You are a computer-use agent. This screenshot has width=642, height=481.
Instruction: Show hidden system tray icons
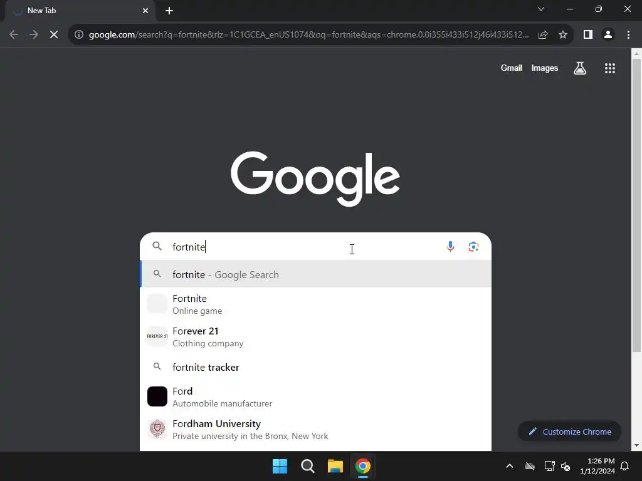(x=509, y=466)
